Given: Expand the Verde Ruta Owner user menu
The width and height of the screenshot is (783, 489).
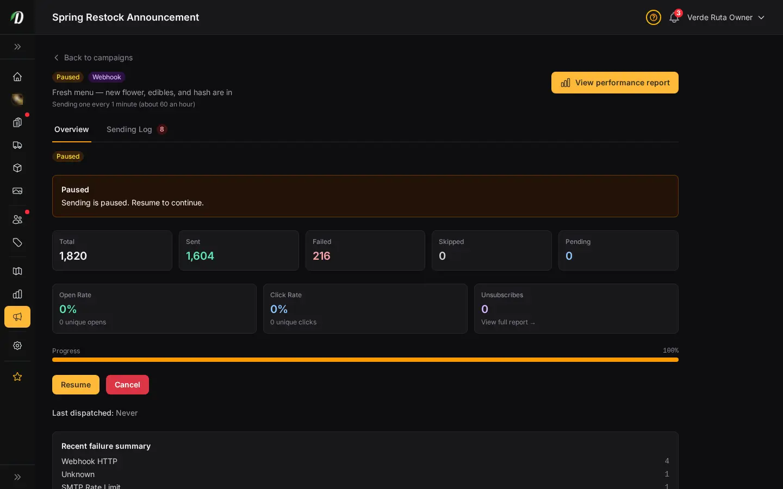Looking at the screenshot, I should click(726, 17).
